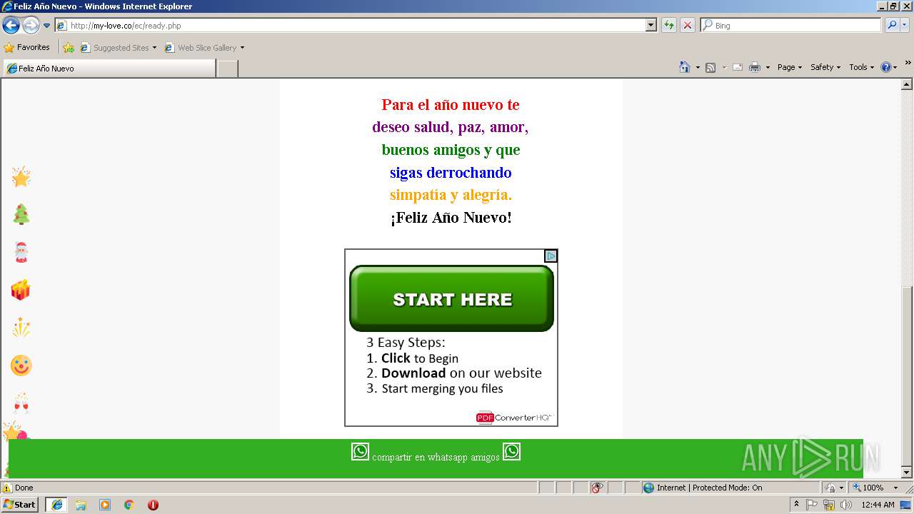Click the Christmas tree emoji
Image resolution: width=914 pixels, height=514 pixels.
21,214
